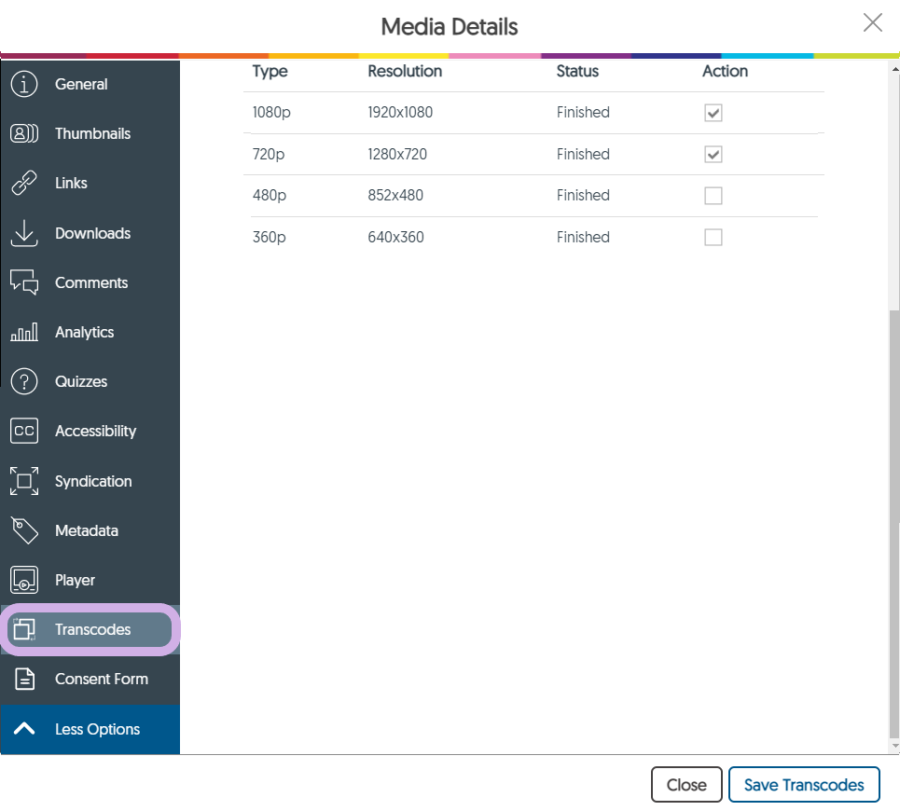Click the Finished status in 1080p row
This screenshot has width=900, height=811.
pyautogui.click(x=583, y=113)
